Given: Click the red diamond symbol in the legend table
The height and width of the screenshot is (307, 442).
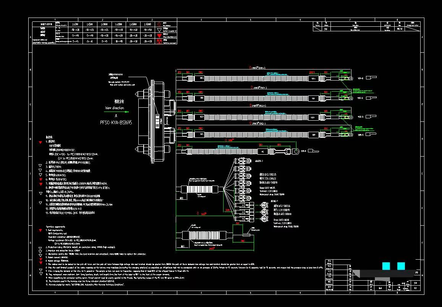Looking at the screenshot, I should tap(159, 24).
